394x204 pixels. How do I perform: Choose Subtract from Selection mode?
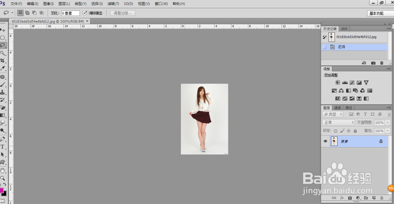(x=34, y=13)
